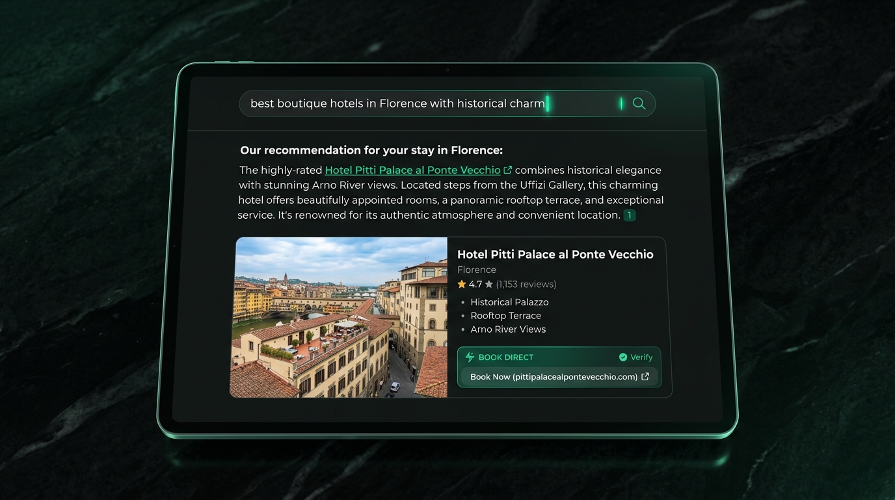Click the Florence location label in the card
Viewport: 895px width, 500px height.
(477, 270)
